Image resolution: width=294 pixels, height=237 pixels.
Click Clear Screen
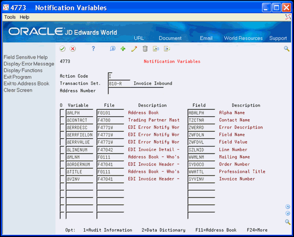18,90
